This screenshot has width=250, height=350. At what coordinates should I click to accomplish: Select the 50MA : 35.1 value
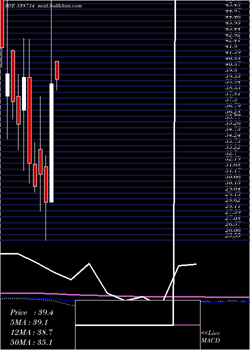pyautogui.click(x=31, y=342)
